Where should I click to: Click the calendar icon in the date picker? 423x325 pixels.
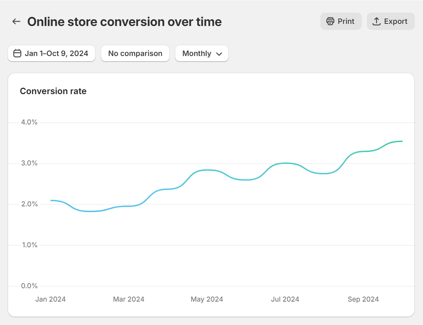17,54
